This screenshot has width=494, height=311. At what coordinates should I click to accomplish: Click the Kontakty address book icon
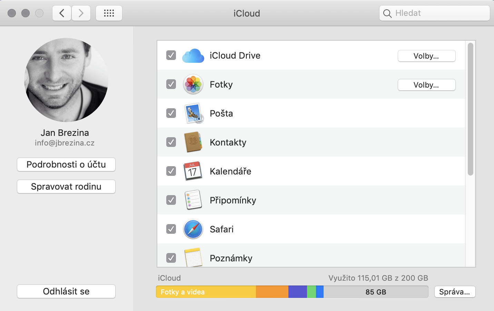[x=193, y=142]
